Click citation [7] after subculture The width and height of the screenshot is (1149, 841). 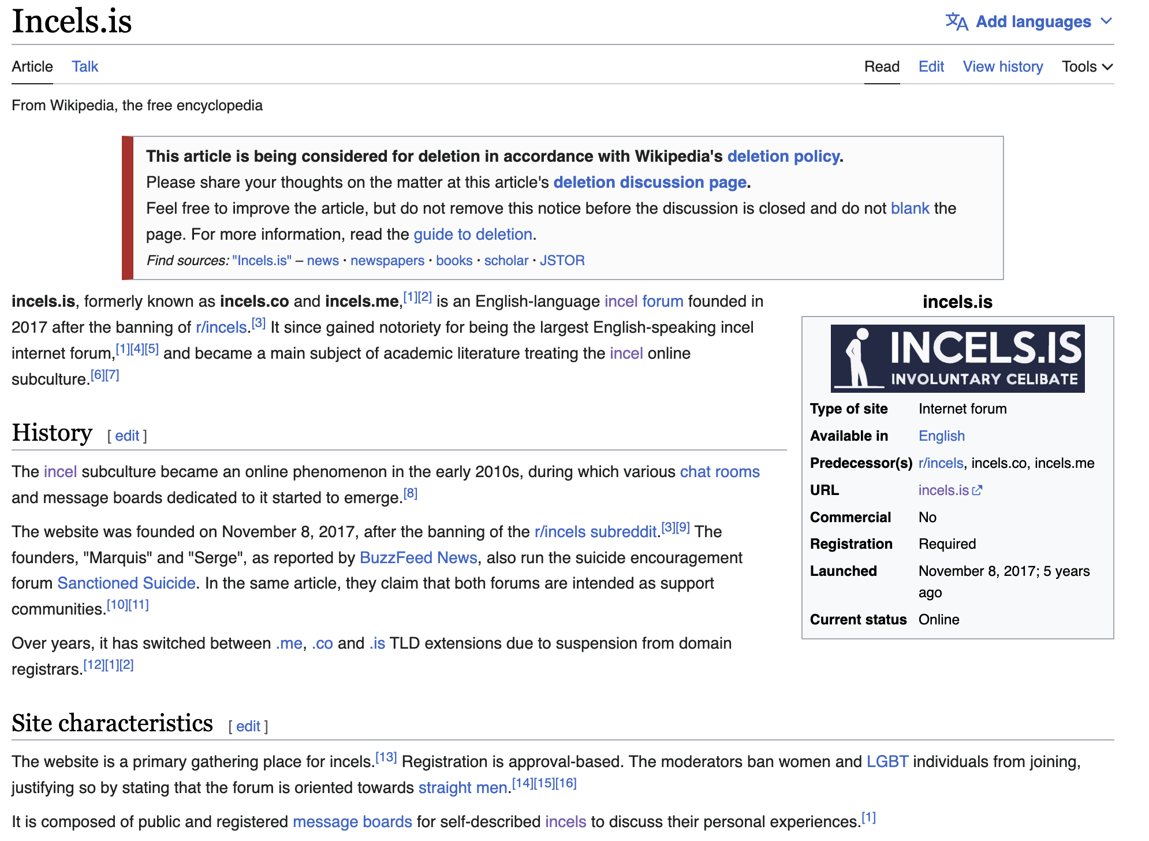(112, 374)
